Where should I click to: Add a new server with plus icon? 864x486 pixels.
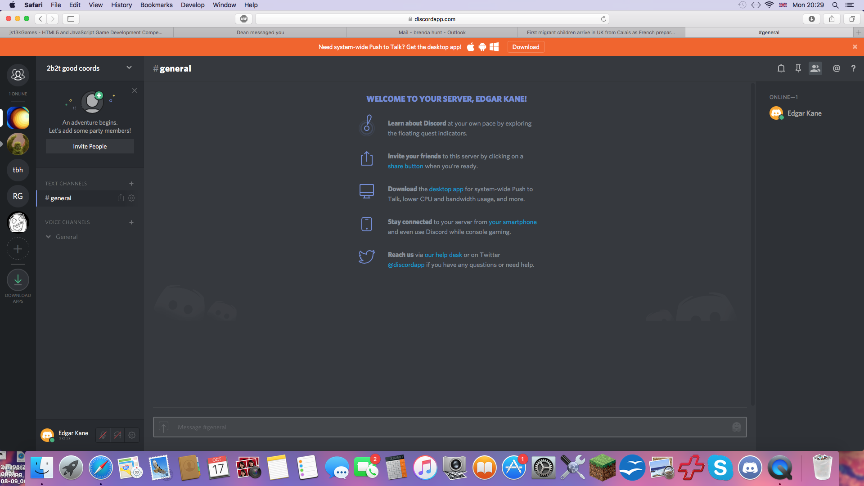point(18,249)
